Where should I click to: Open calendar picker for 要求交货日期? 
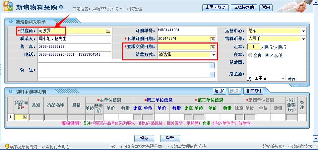pos(213,47)
